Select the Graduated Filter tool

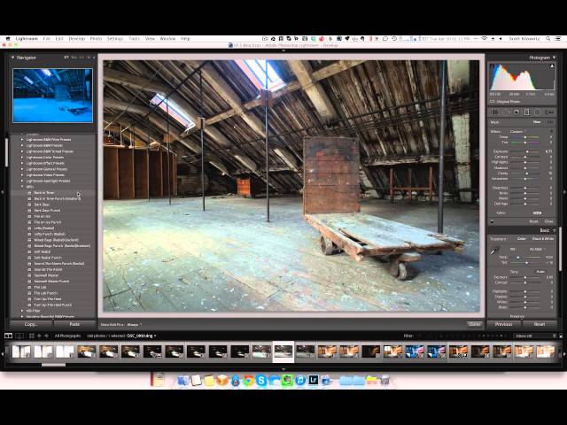coord(527,112)
